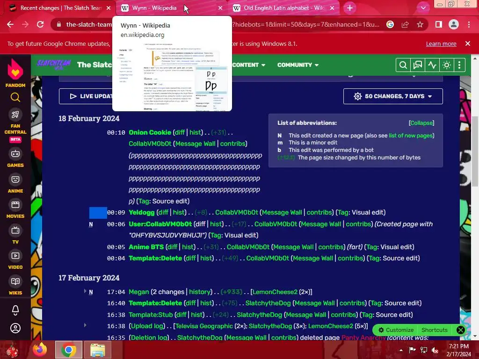Viewport: 479px width, 359px height.
Task: Close the Wynn - Wikipedia tab
Action: point(220,8)
